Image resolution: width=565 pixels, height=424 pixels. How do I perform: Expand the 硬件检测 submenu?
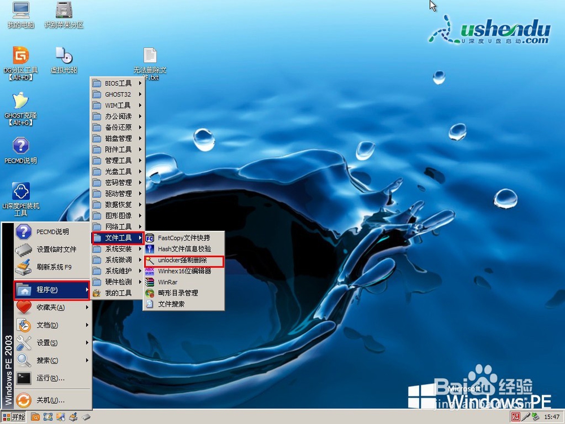point(116,281)
